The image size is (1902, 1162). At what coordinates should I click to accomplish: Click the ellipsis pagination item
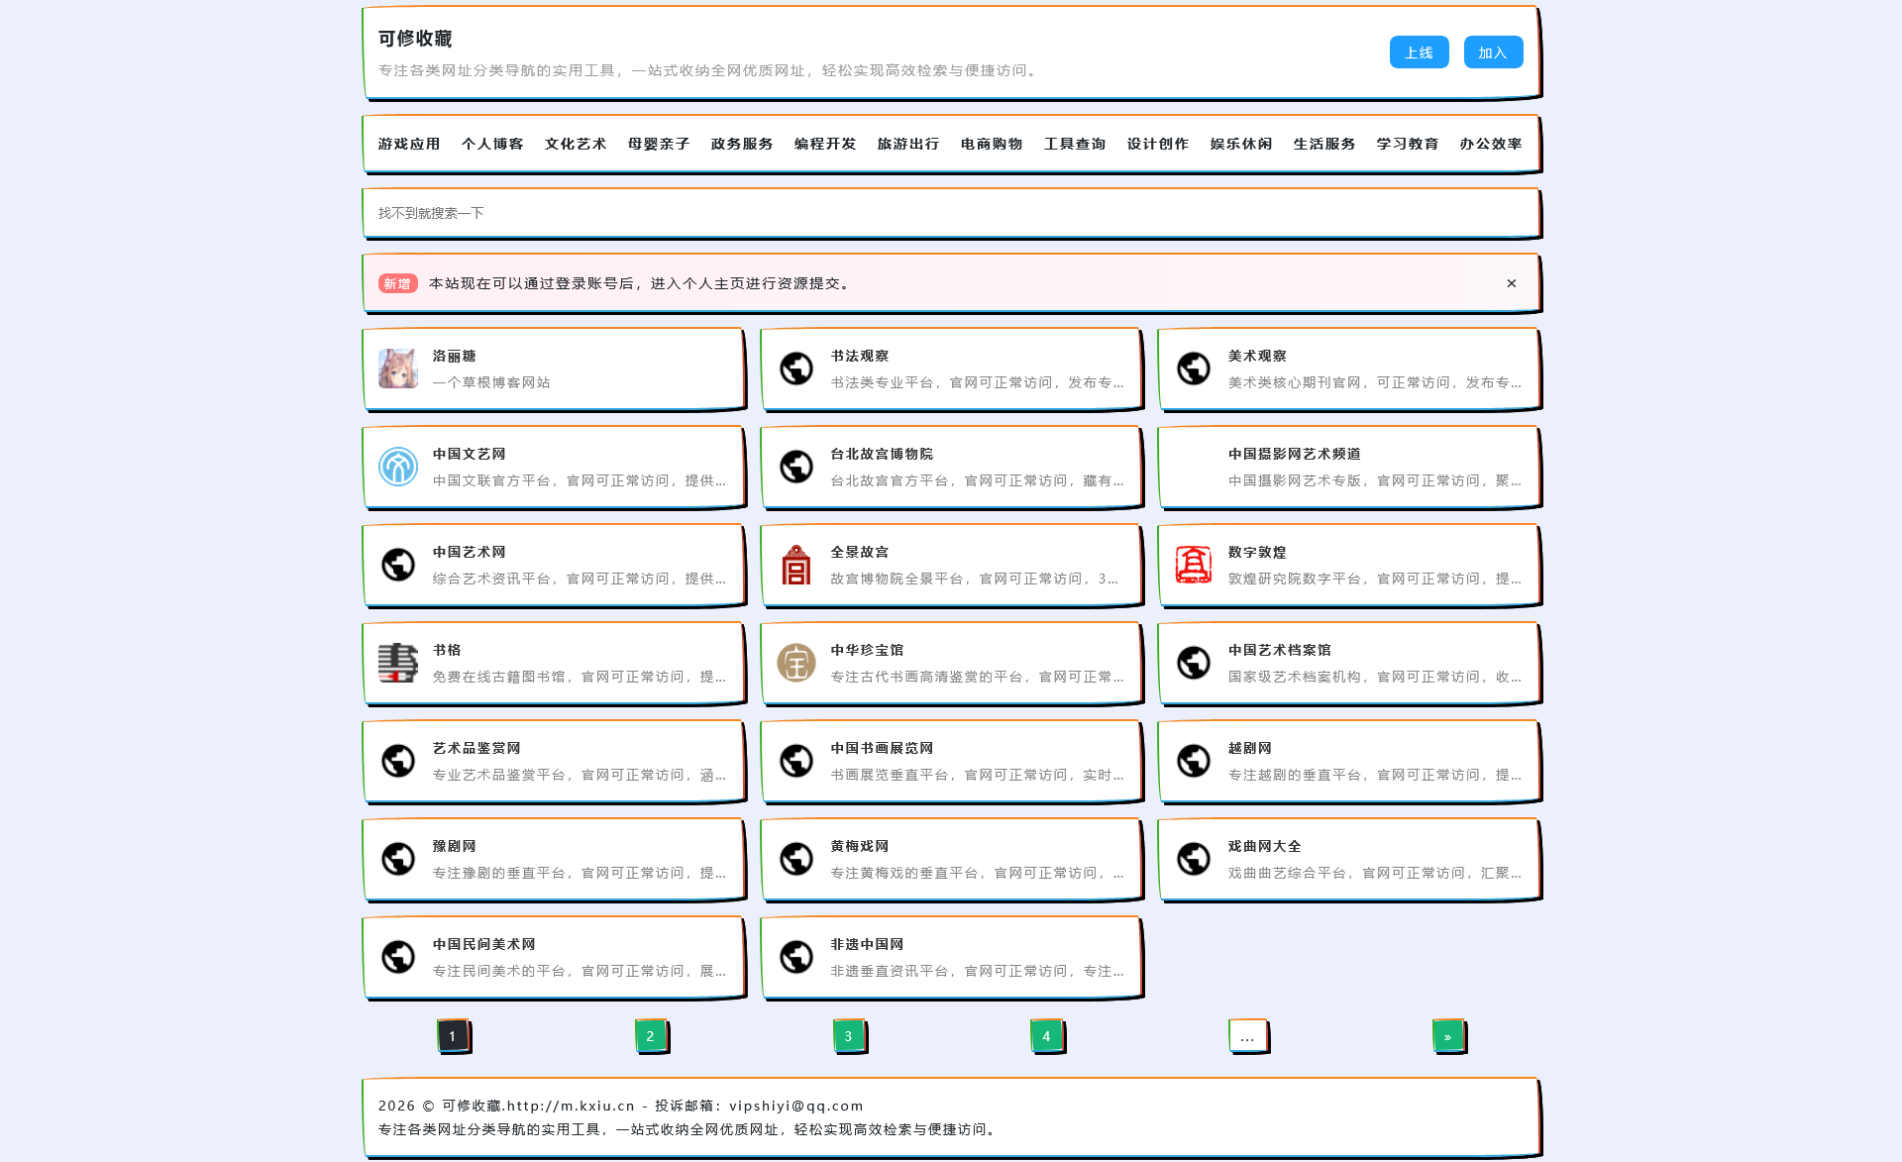(x=1246, y=1035)
